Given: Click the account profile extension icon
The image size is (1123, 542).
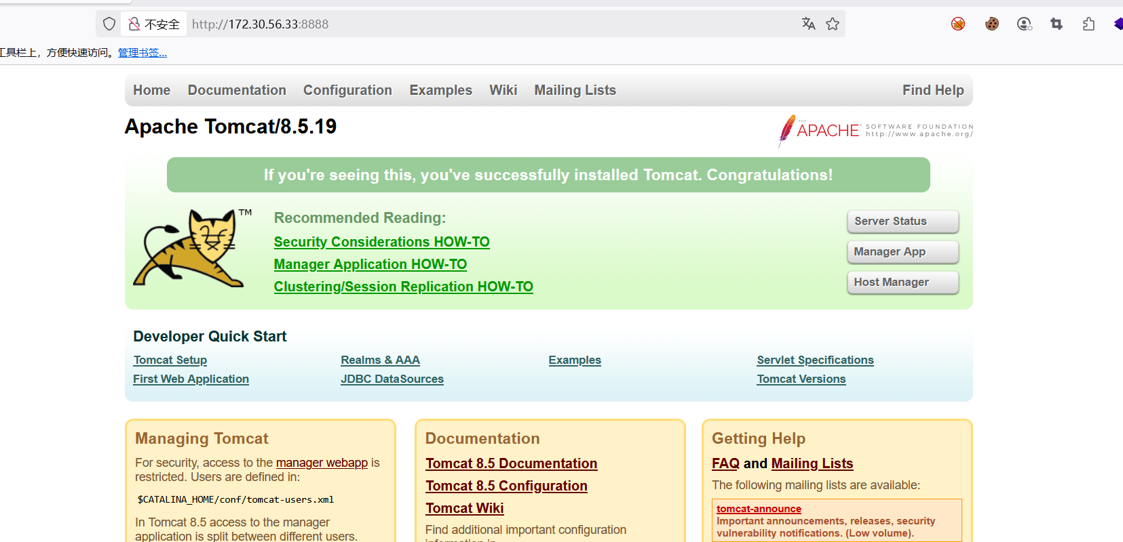Looking at the screenshot, I should [x=1025, y=24].
